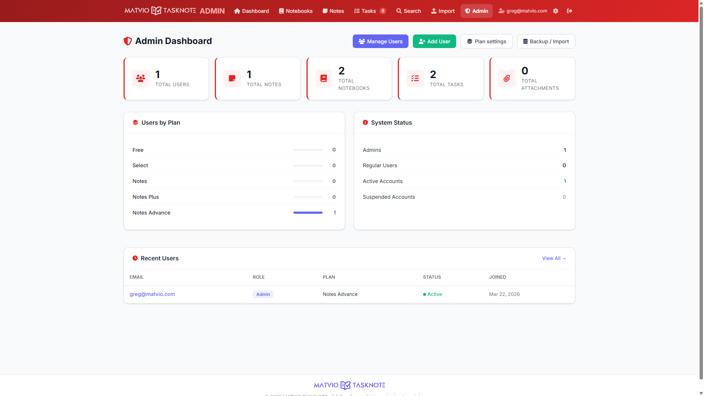The height and width of the screenshot is (396, 704).
Task: Click the Total Notebooks book icon
Action: point(323,78)
